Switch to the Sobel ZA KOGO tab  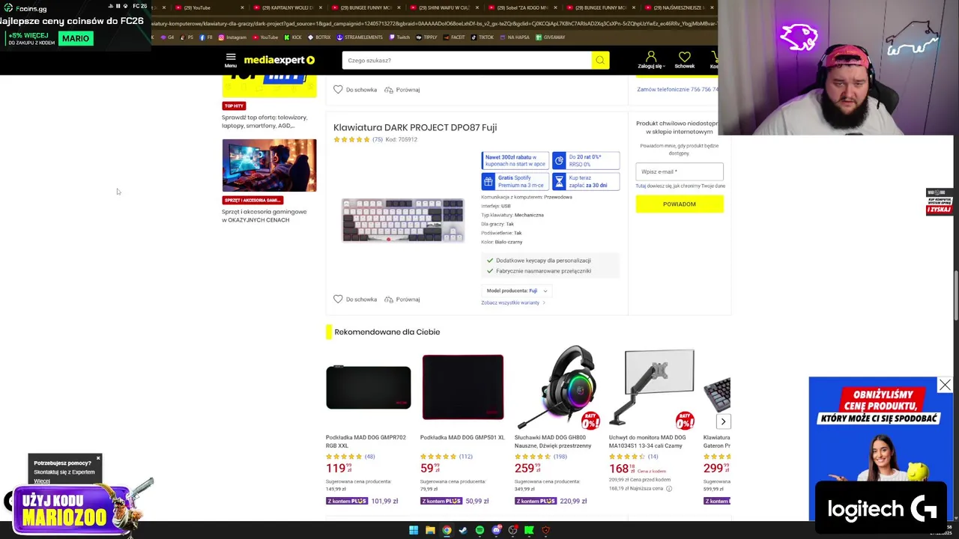[521, 7]
